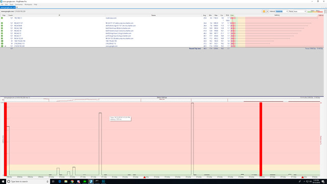Click green hop icon for 108.170.243.193 row
The image size is (327, 184).
click(2, 41)
